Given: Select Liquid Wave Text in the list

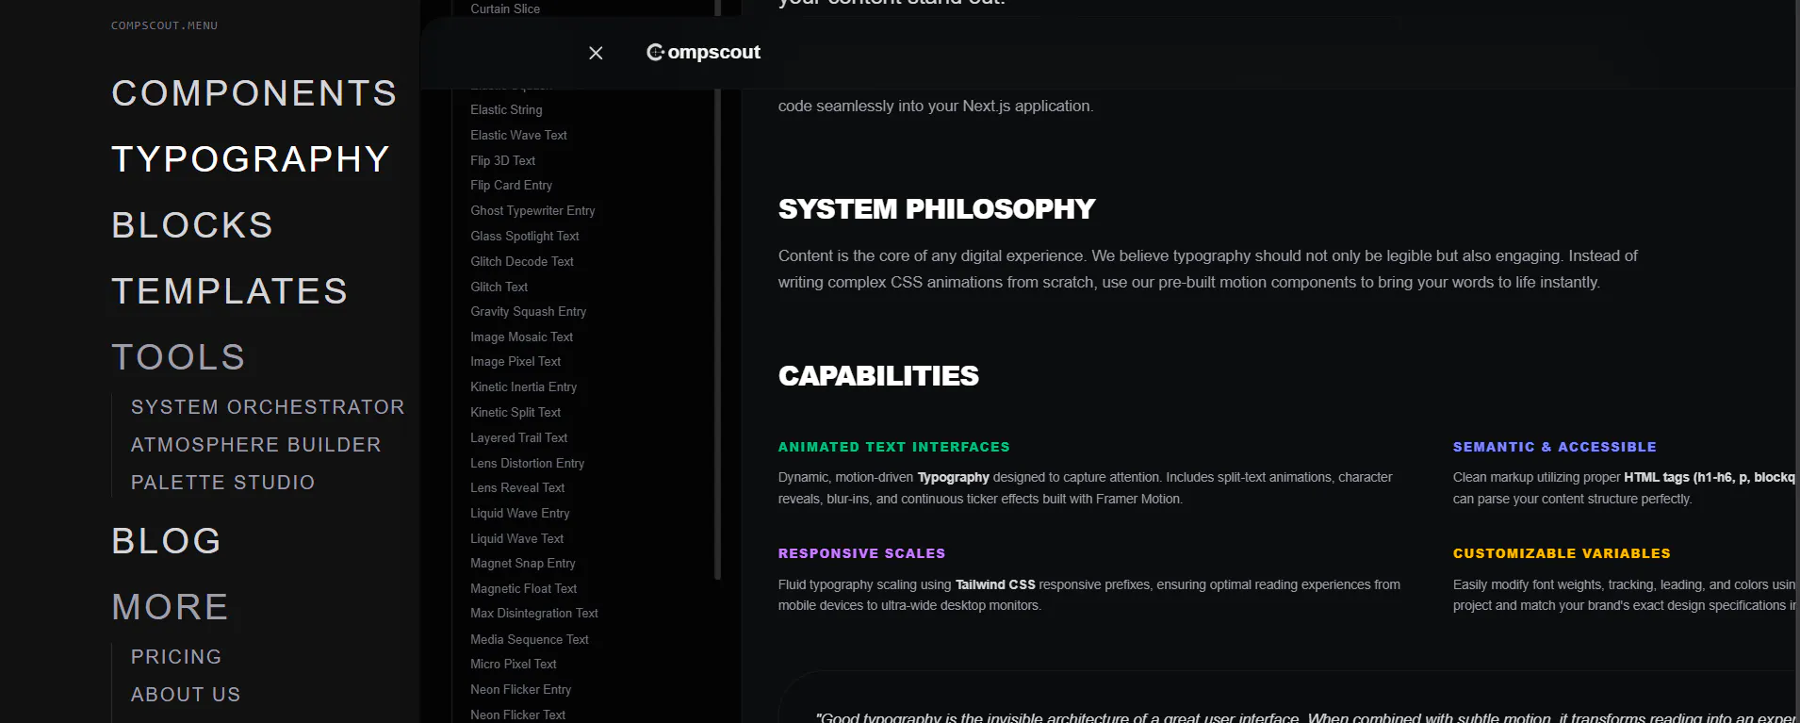Looking at the screenshot, I should point(516,539).
